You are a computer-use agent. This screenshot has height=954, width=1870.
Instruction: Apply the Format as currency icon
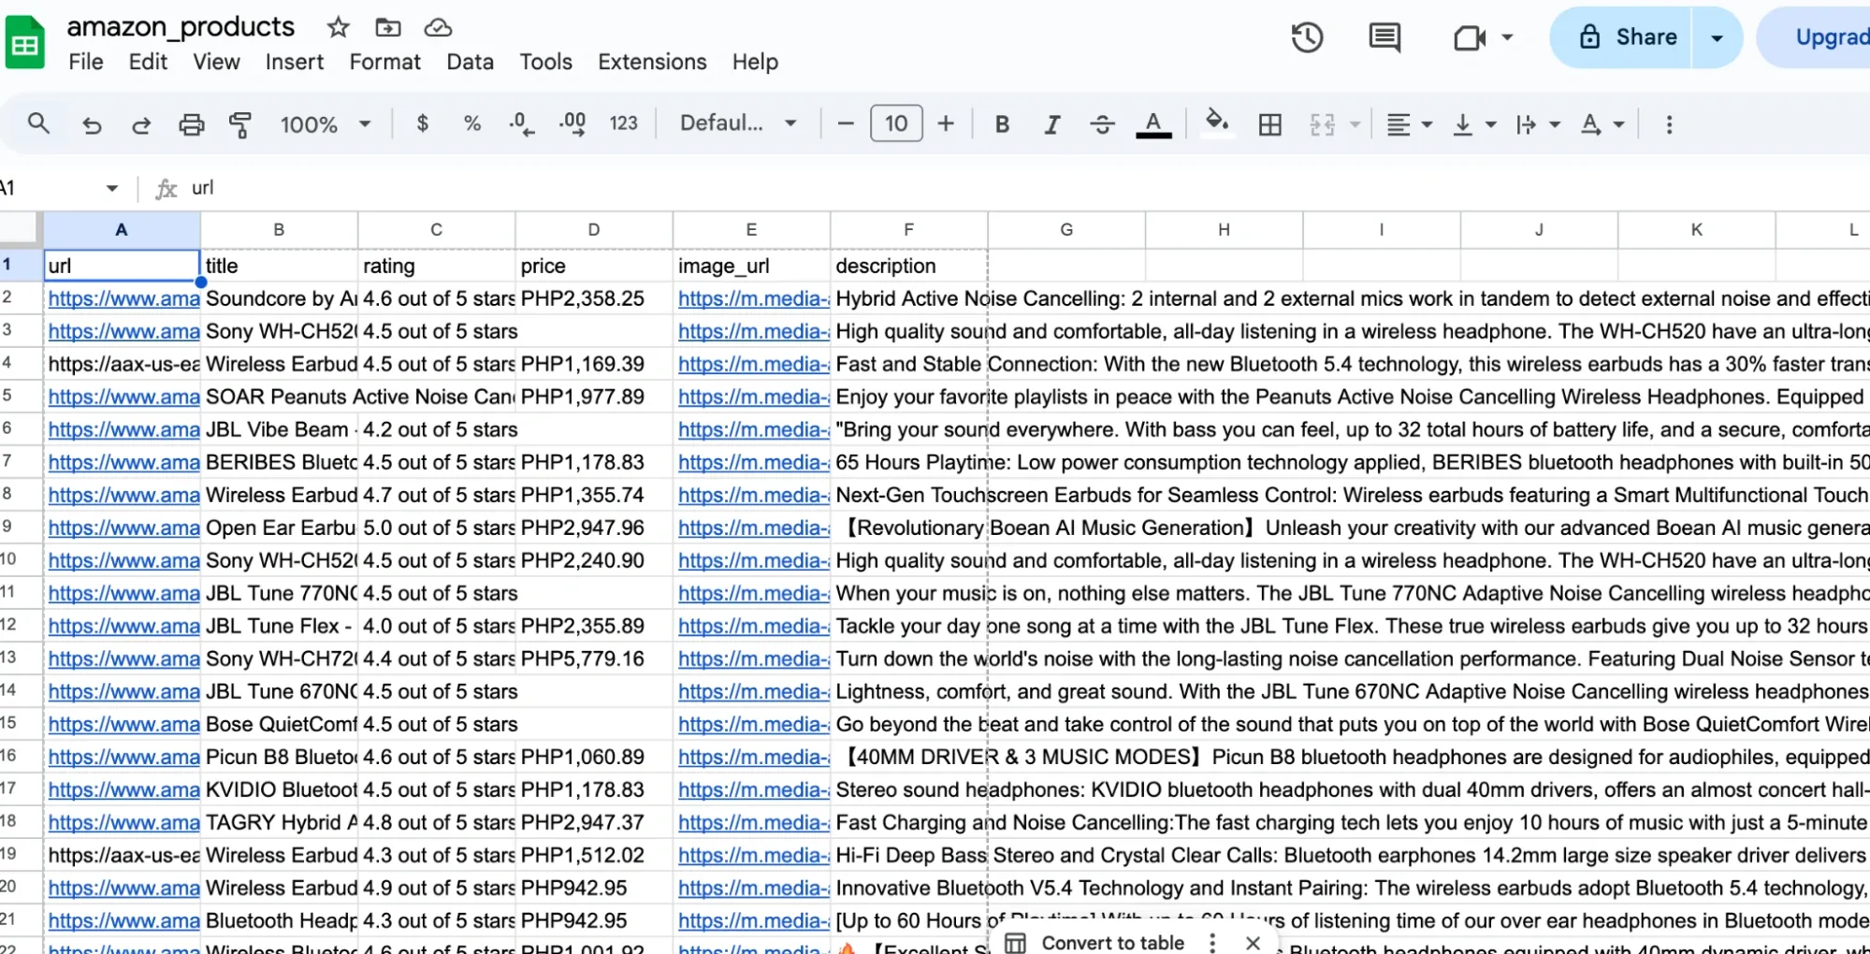(422, 123)
